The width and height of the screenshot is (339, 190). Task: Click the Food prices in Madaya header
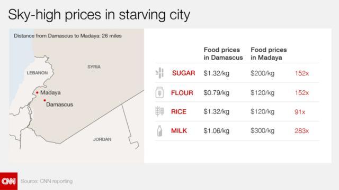tap(269, 54)
